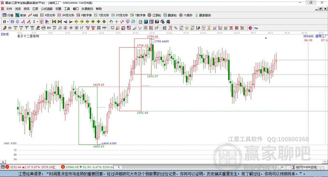Click the 1619.10 price label
The image size is (328, 177).
(x=99, y=85)
